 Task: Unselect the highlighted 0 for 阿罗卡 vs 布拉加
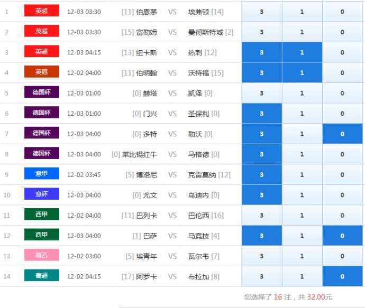tap(342, 276)
